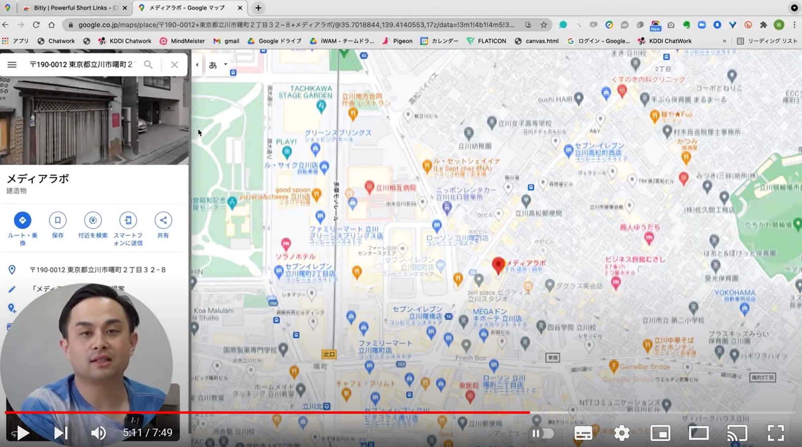Open the カレンダー bookmark
The height and width of the screenshot is (447, 802).
click(439, 41)
